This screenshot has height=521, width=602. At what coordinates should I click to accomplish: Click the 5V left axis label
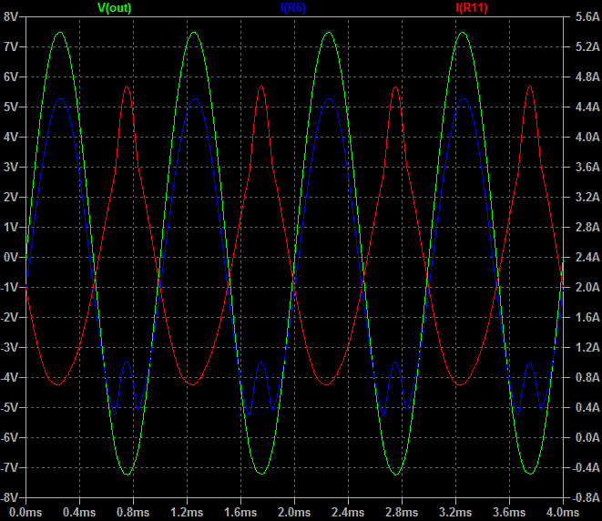point(11,107)
